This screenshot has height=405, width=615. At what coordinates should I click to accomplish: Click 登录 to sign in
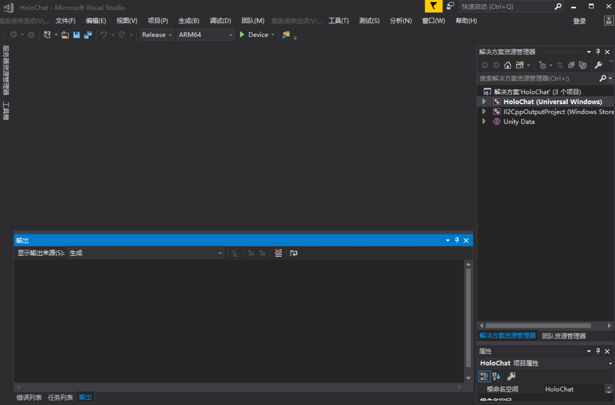coord(579,21)
